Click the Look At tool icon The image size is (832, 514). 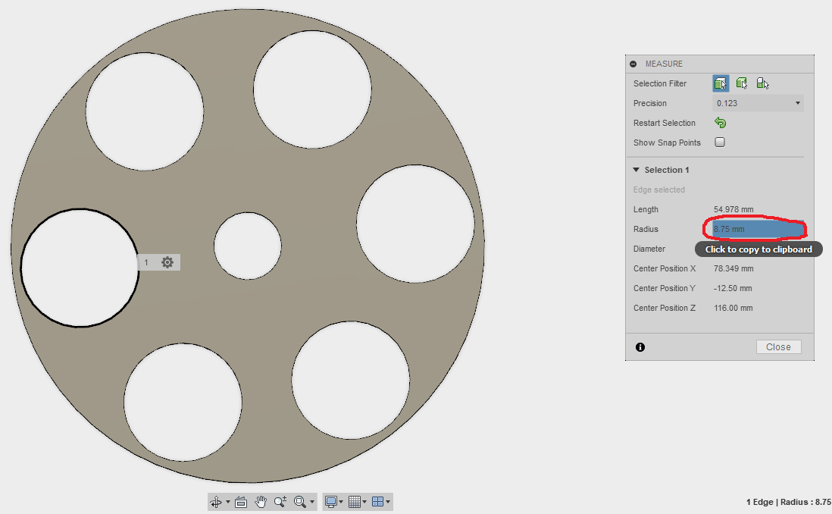[241, 502]
